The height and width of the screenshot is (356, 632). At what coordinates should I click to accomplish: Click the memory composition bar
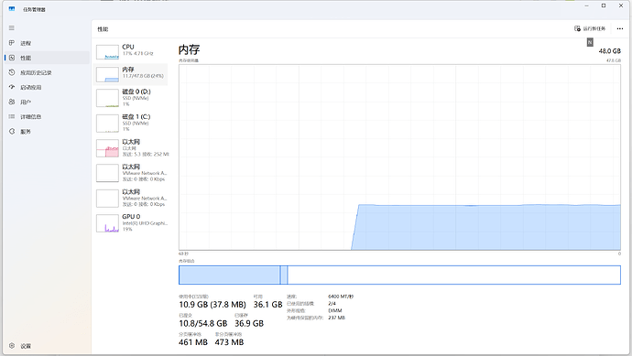[x=399, y=275]
